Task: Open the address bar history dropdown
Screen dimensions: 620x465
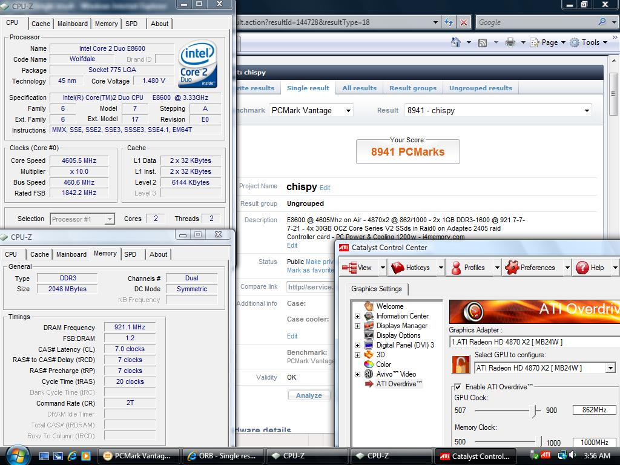Action: [435, 22]
